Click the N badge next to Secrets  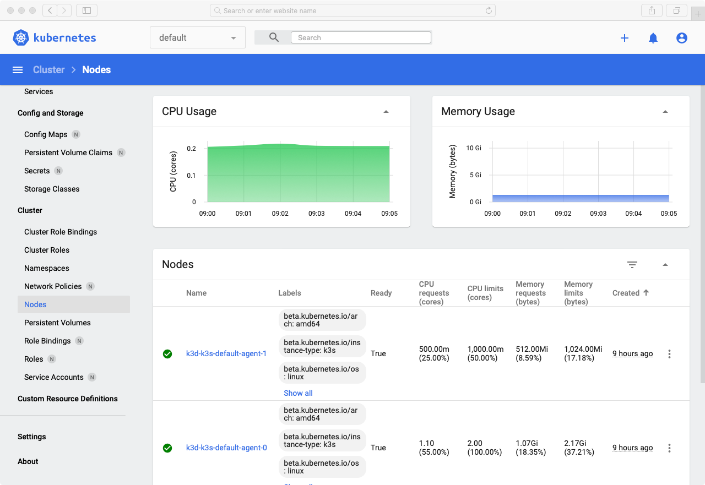(58, 171)
